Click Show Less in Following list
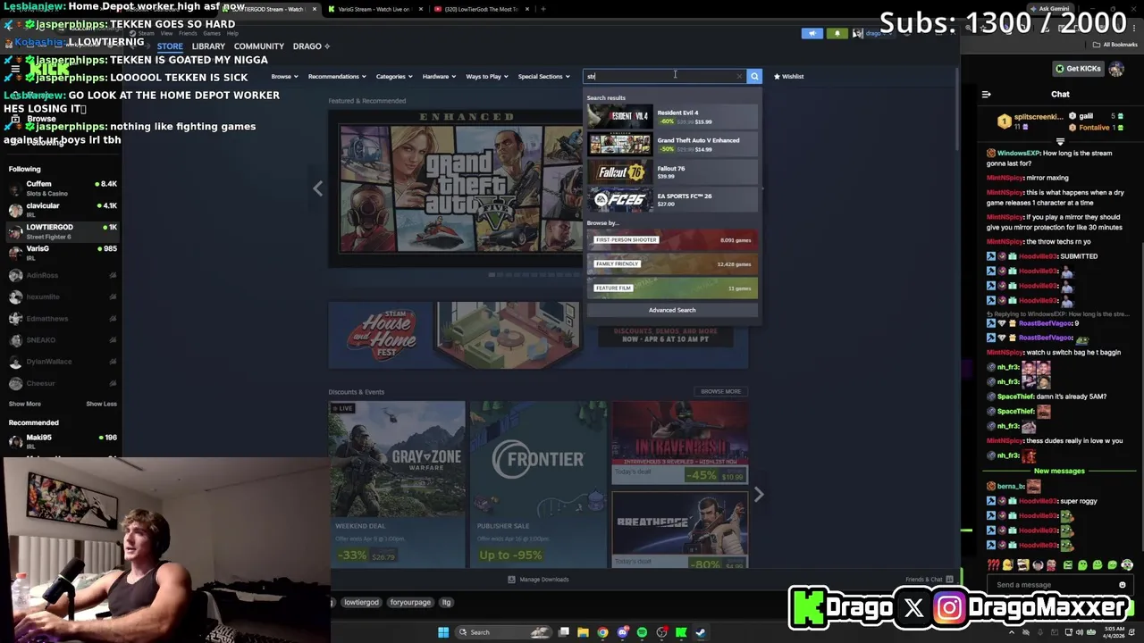The image size is (1144, 643). coord(101,404)
